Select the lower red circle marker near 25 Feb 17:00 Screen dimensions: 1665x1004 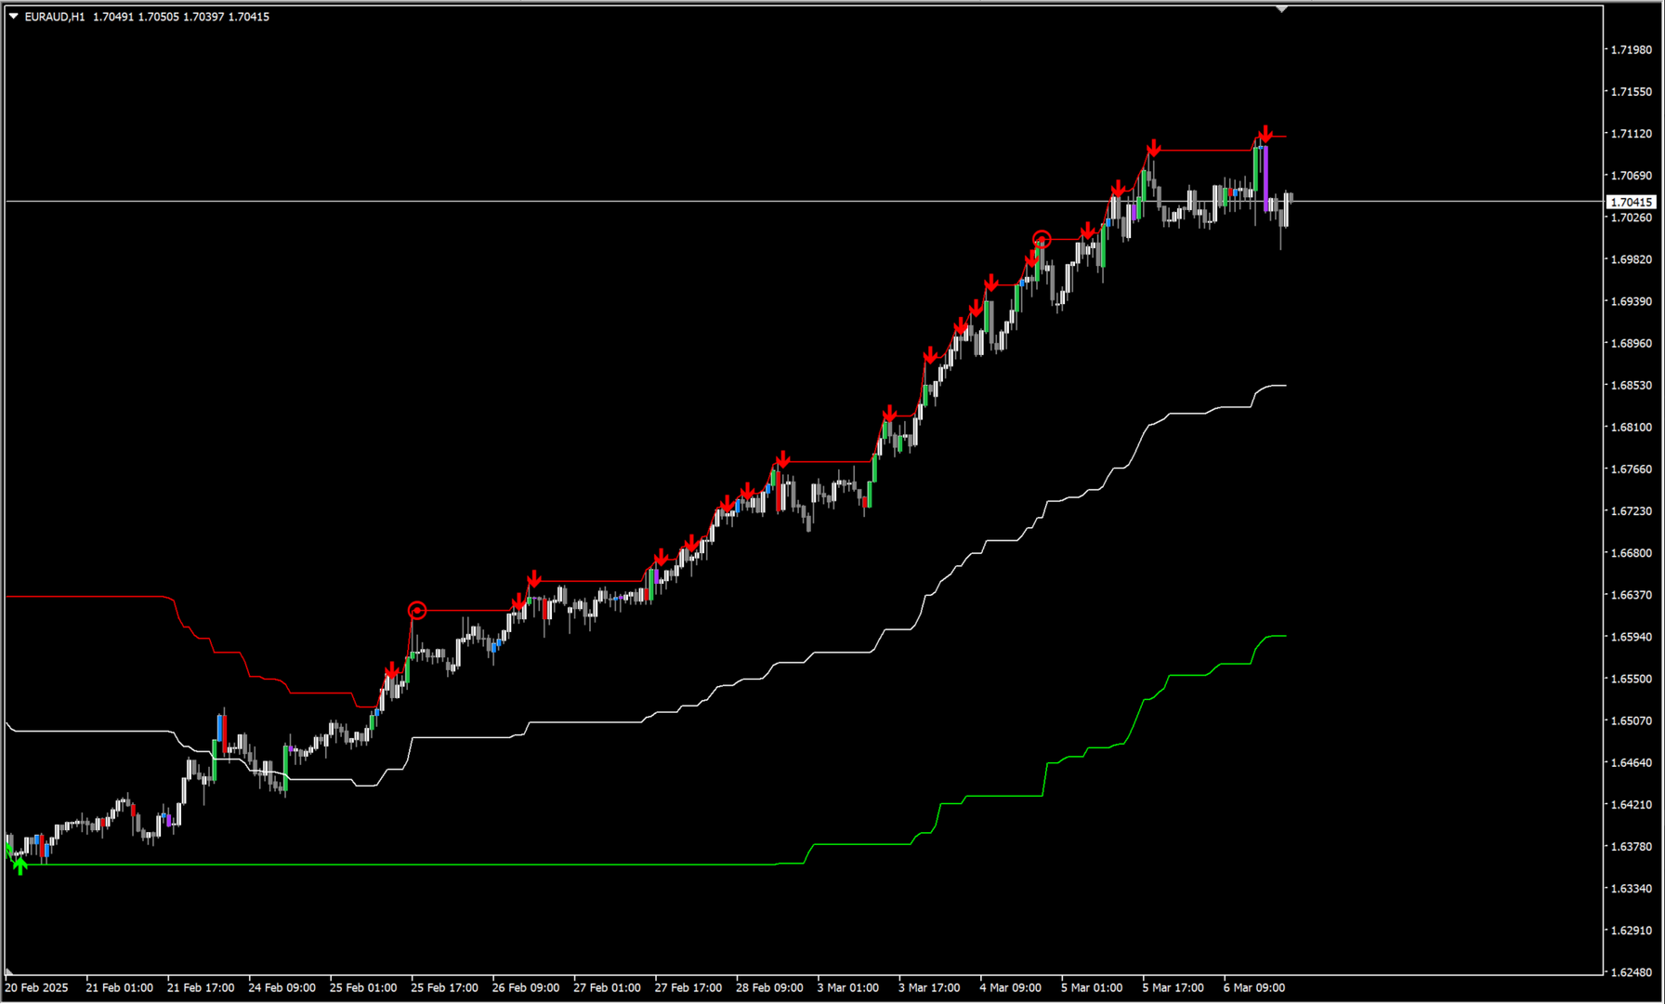(417, 611)
